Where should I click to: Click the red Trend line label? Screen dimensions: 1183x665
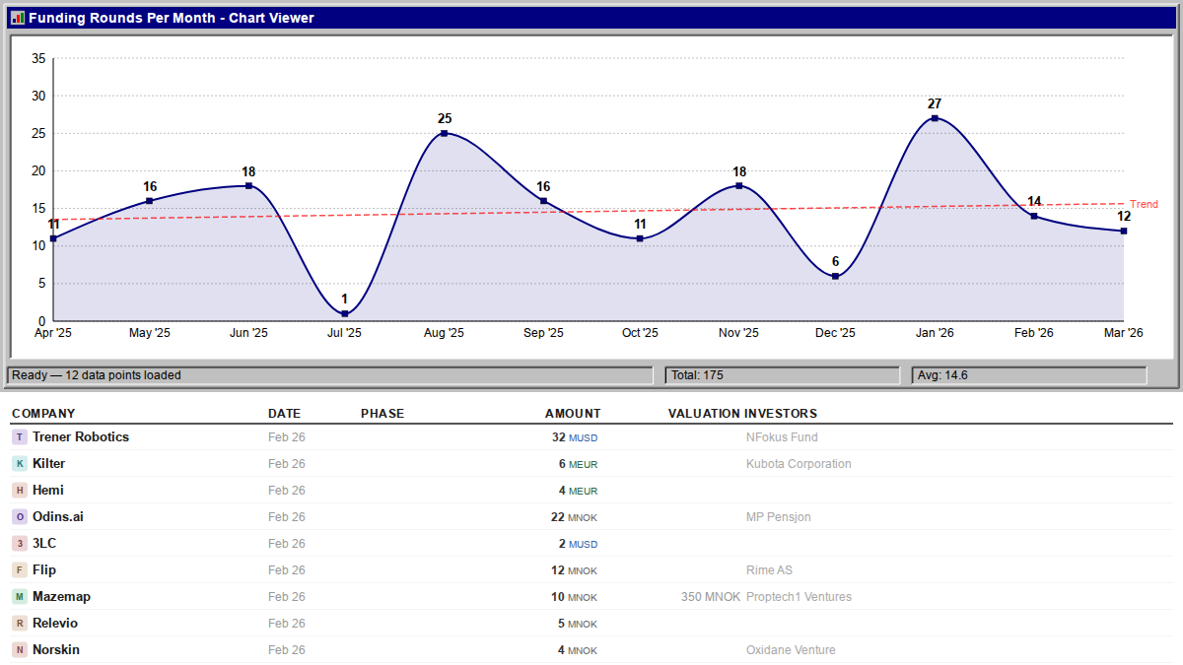click(1144, 205)
